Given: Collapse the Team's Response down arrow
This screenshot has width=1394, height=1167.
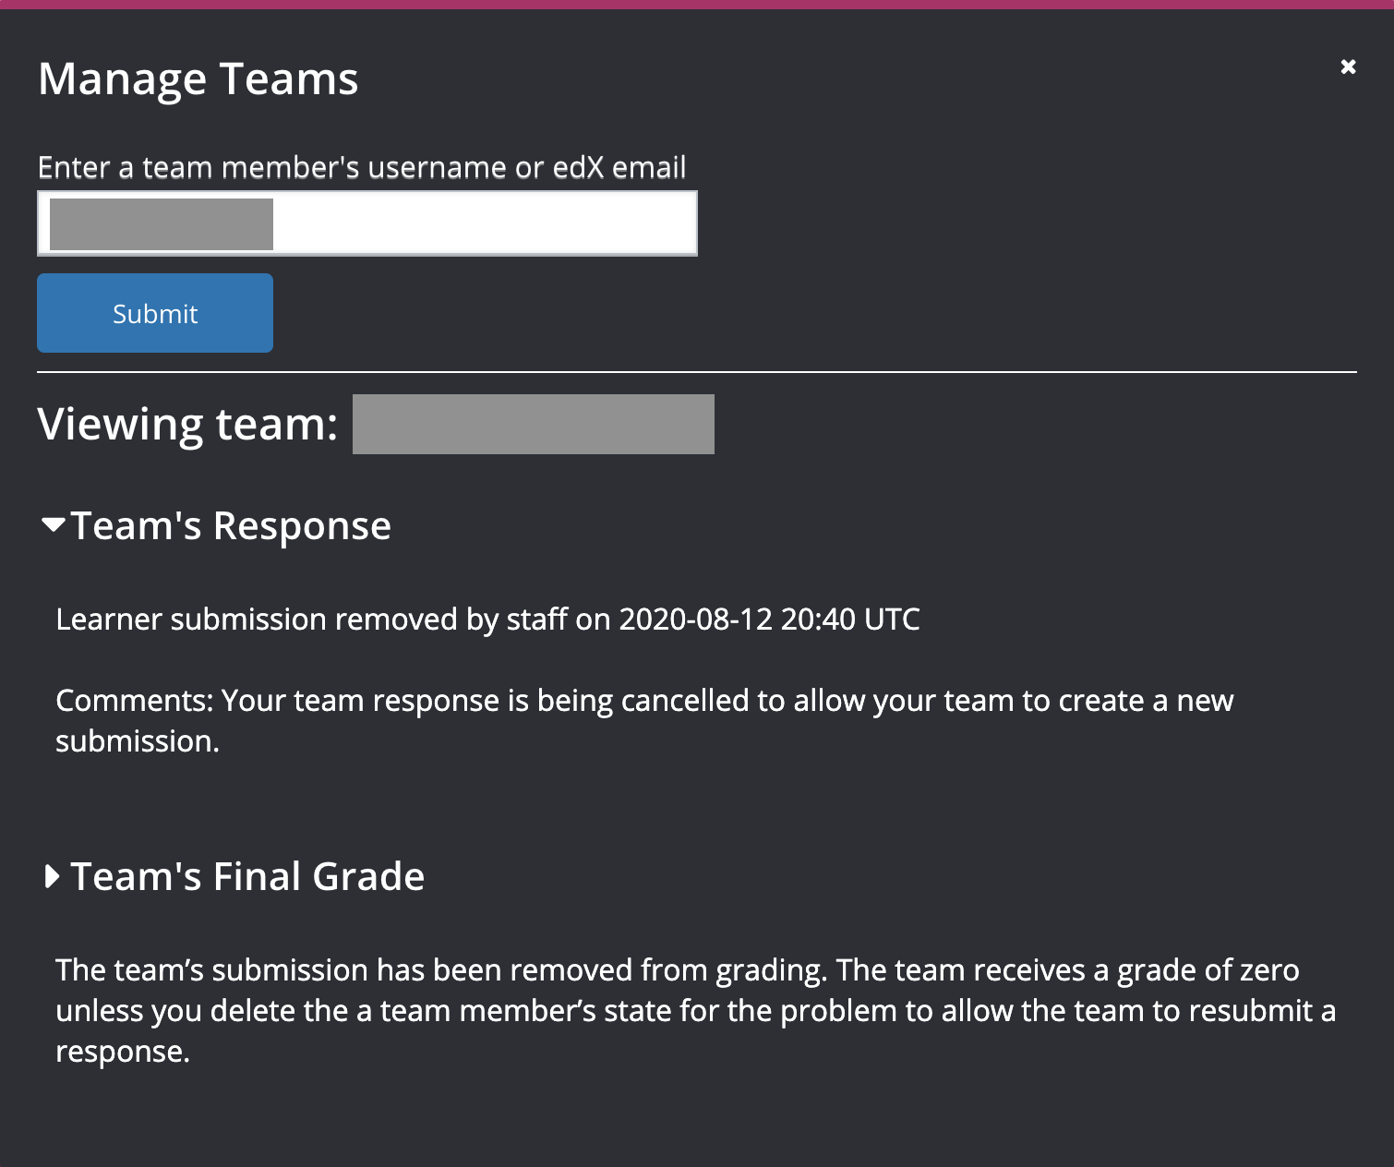Looking at the screenshot, I should point(54,525).
